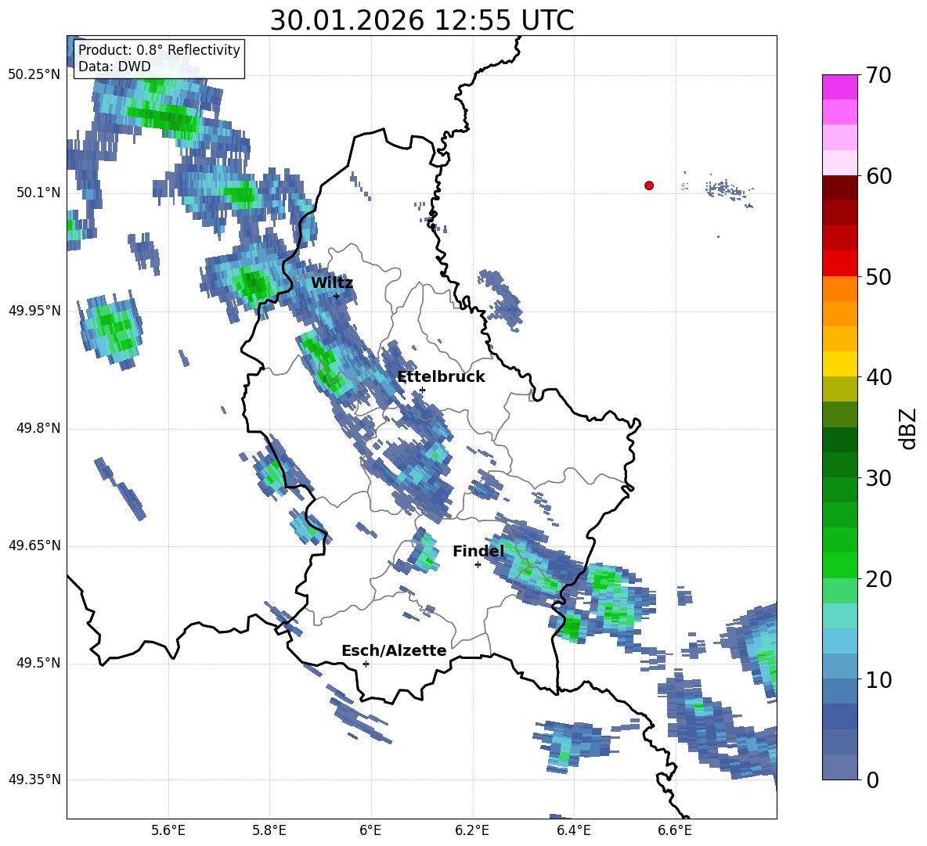Click colorbar tick label 0
The width and height of the screenshot is (927, 846).
click(x=872, y=779)
